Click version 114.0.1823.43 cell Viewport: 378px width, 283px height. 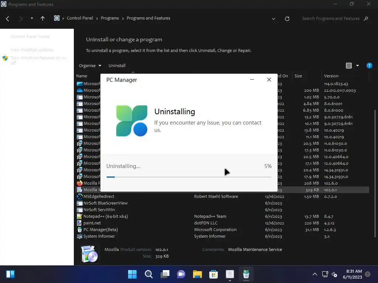click(336, 84)
